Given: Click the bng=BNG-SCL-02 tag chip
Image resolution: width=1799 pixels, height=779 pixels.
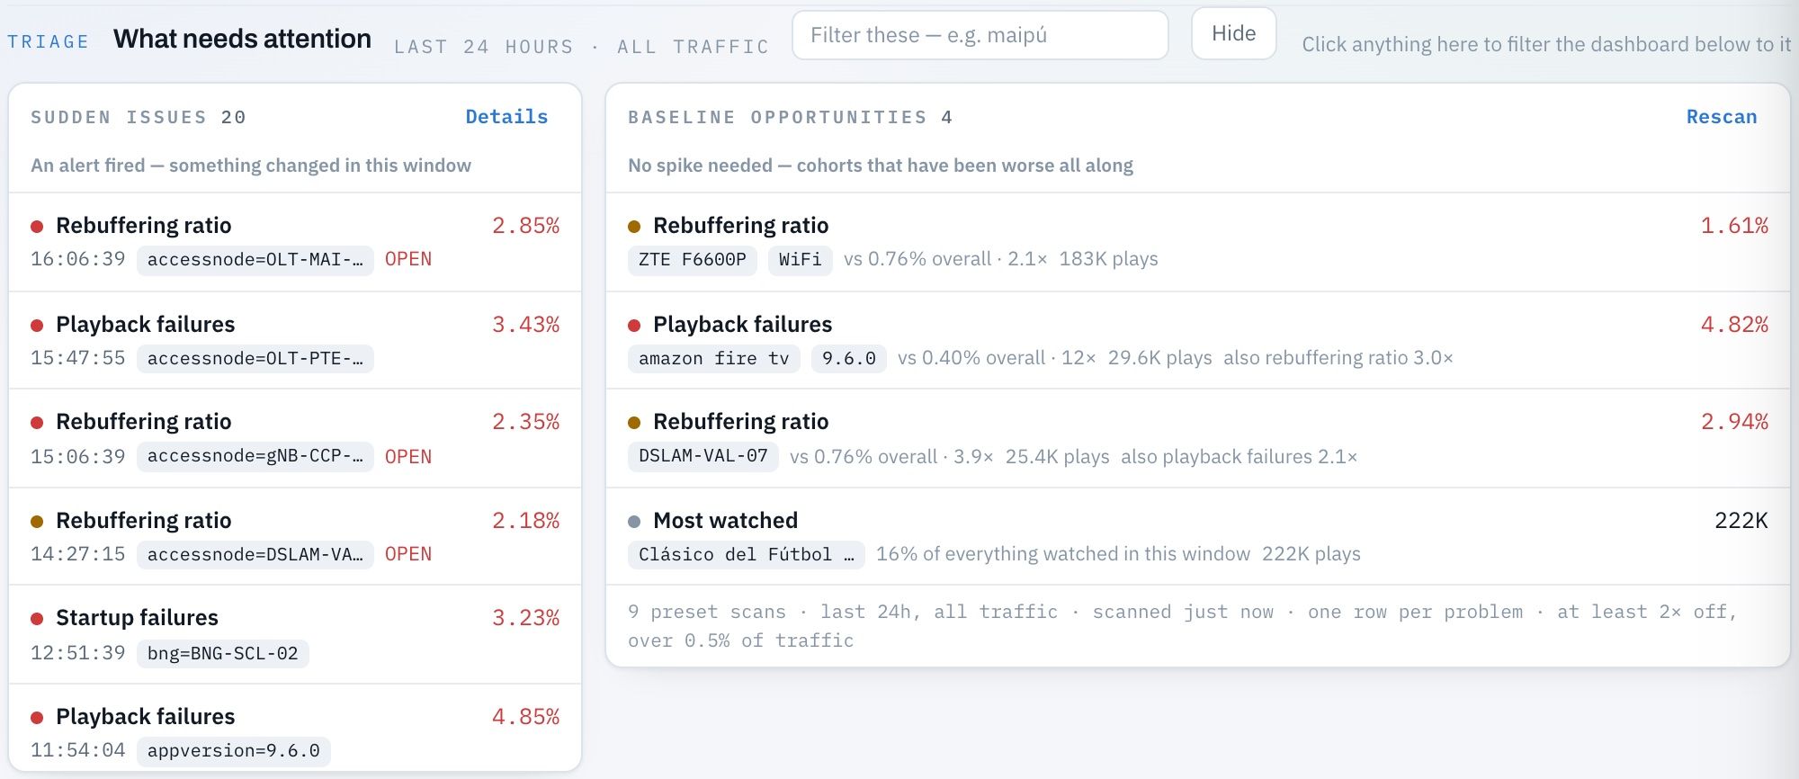Looking at the screenshot, I should (x=222, y=654).
